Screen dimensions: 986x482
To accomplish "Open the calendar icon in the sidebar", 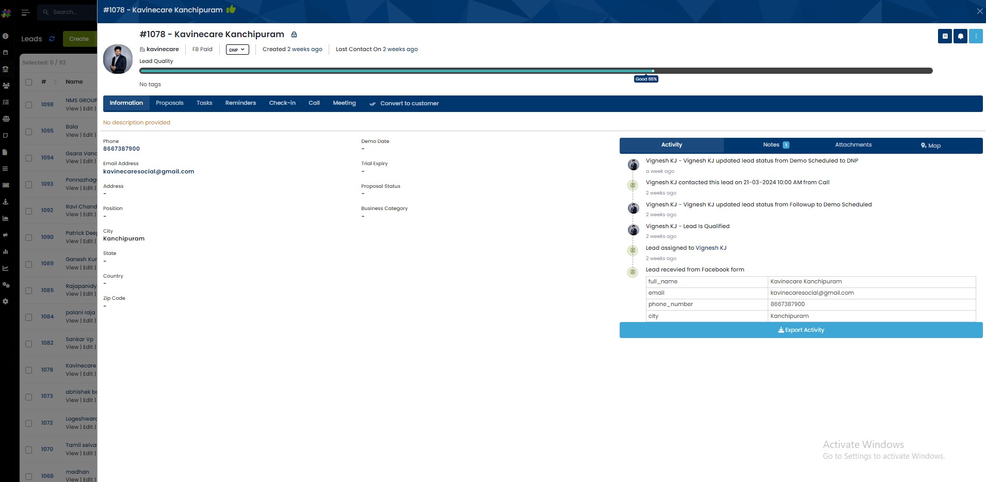I will (6, 52).
